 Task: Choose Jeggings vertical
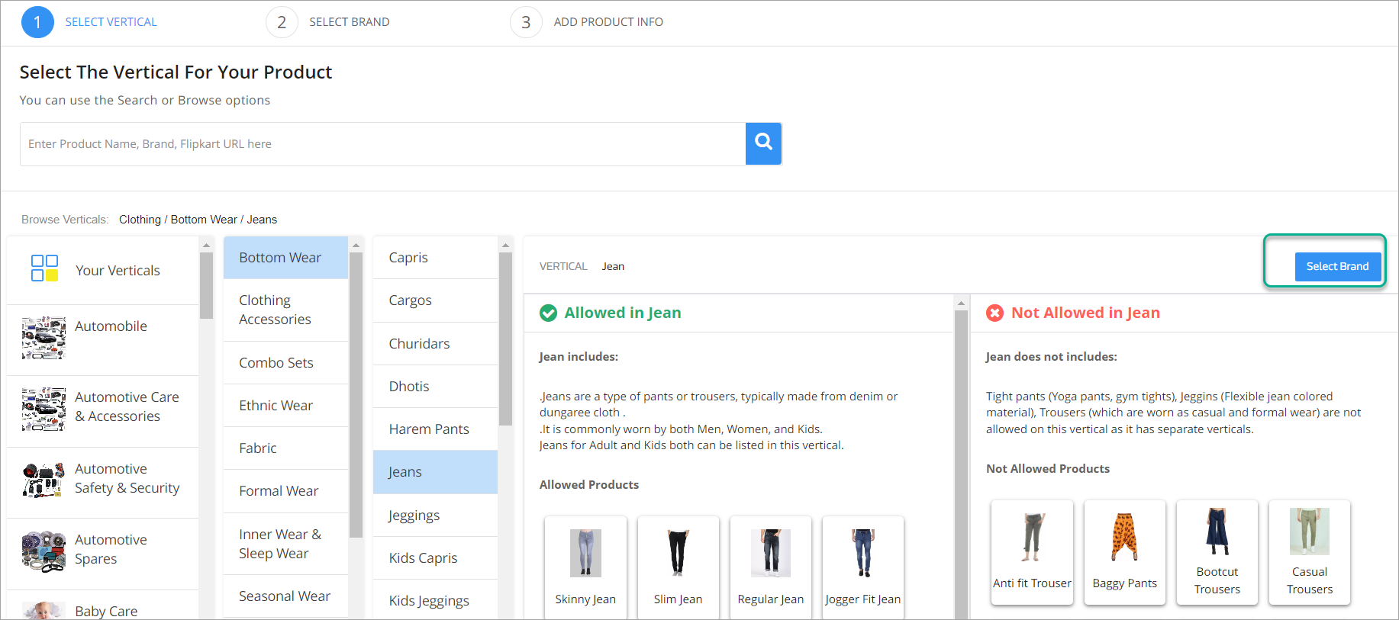435,516
